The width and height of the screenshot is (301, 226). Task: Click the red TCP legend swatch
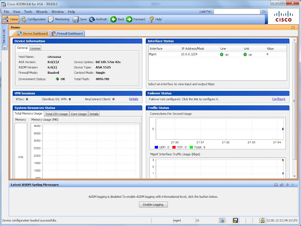pyautogui.click(x=174, y=148)
